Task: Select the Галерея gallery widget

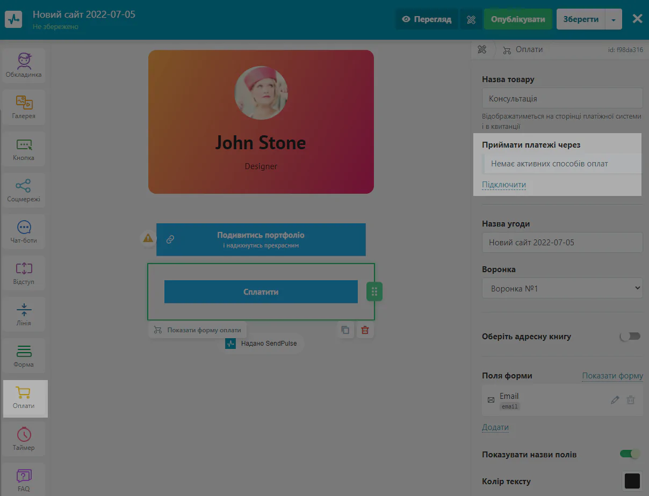Action: pos(24,107)
